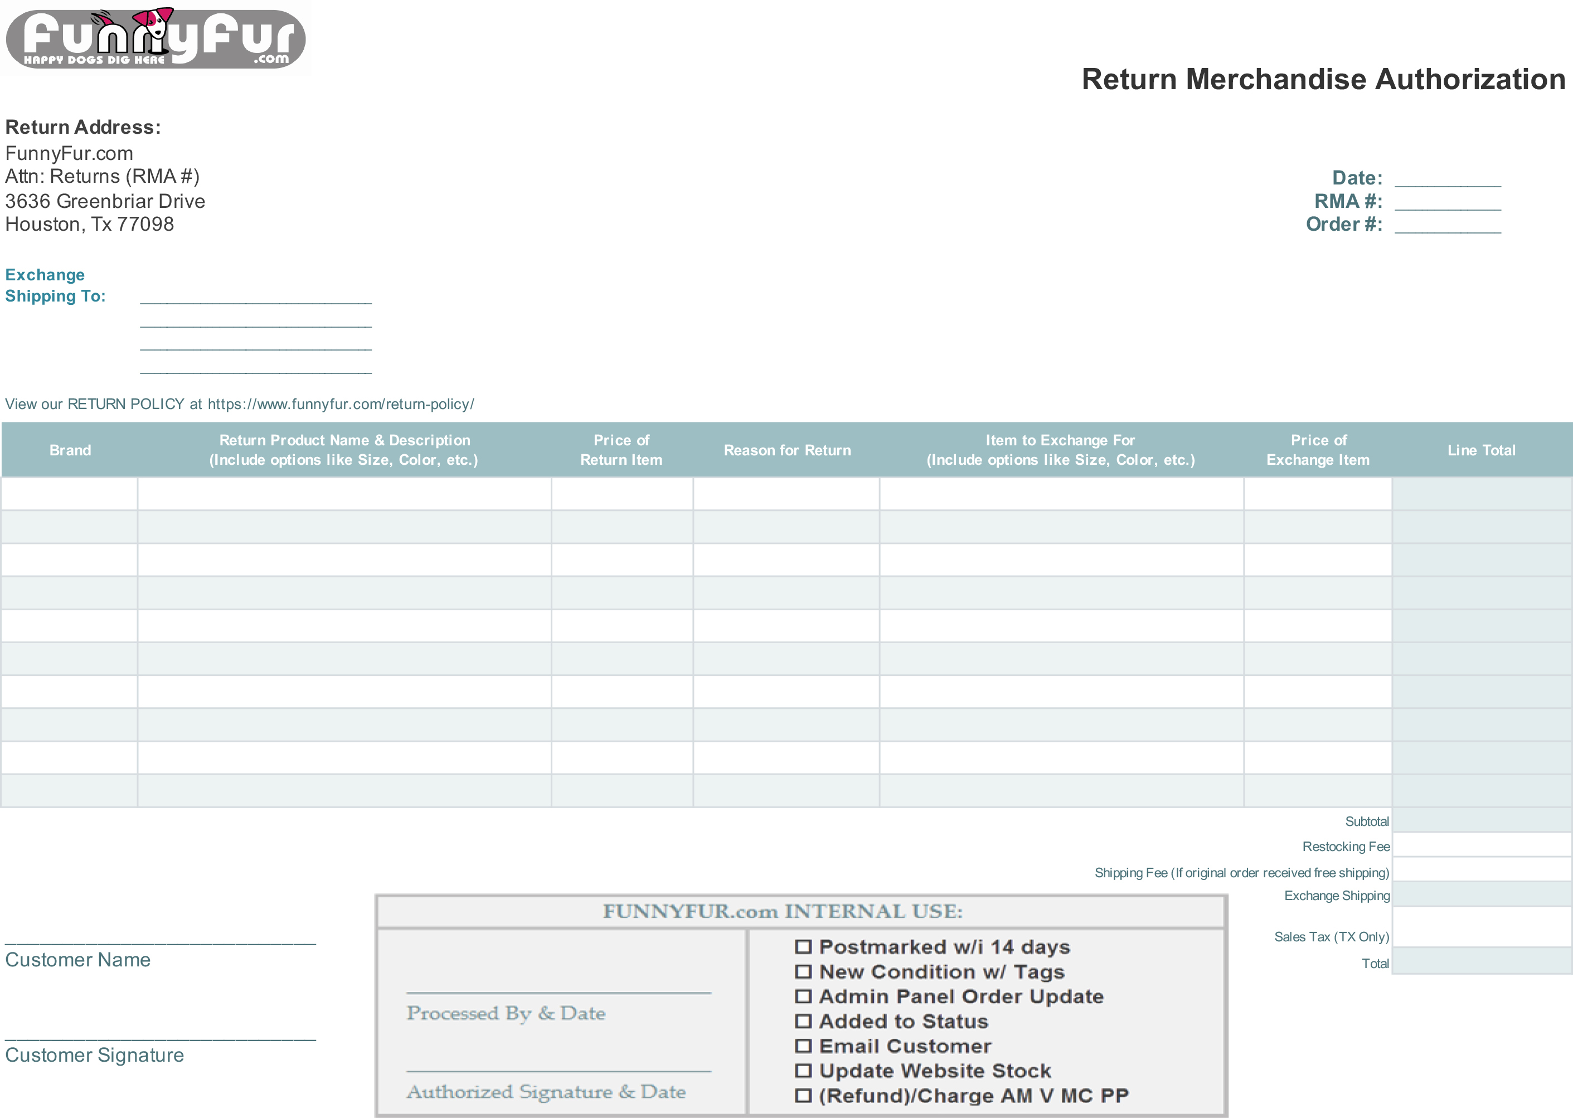Tick the Email Customer checkbox
This screenshot has width=1573, height=1118.
(x=803, y=1046)
